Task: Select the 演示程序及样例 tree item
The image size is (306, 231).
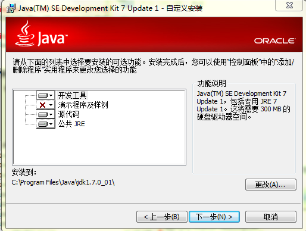Action: pos(83,105)
